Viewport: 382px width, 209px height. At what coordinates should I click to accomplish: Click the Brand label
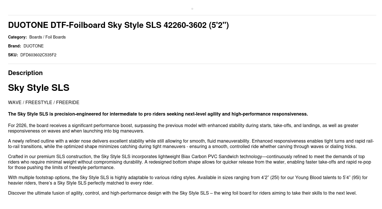[14, 46]
